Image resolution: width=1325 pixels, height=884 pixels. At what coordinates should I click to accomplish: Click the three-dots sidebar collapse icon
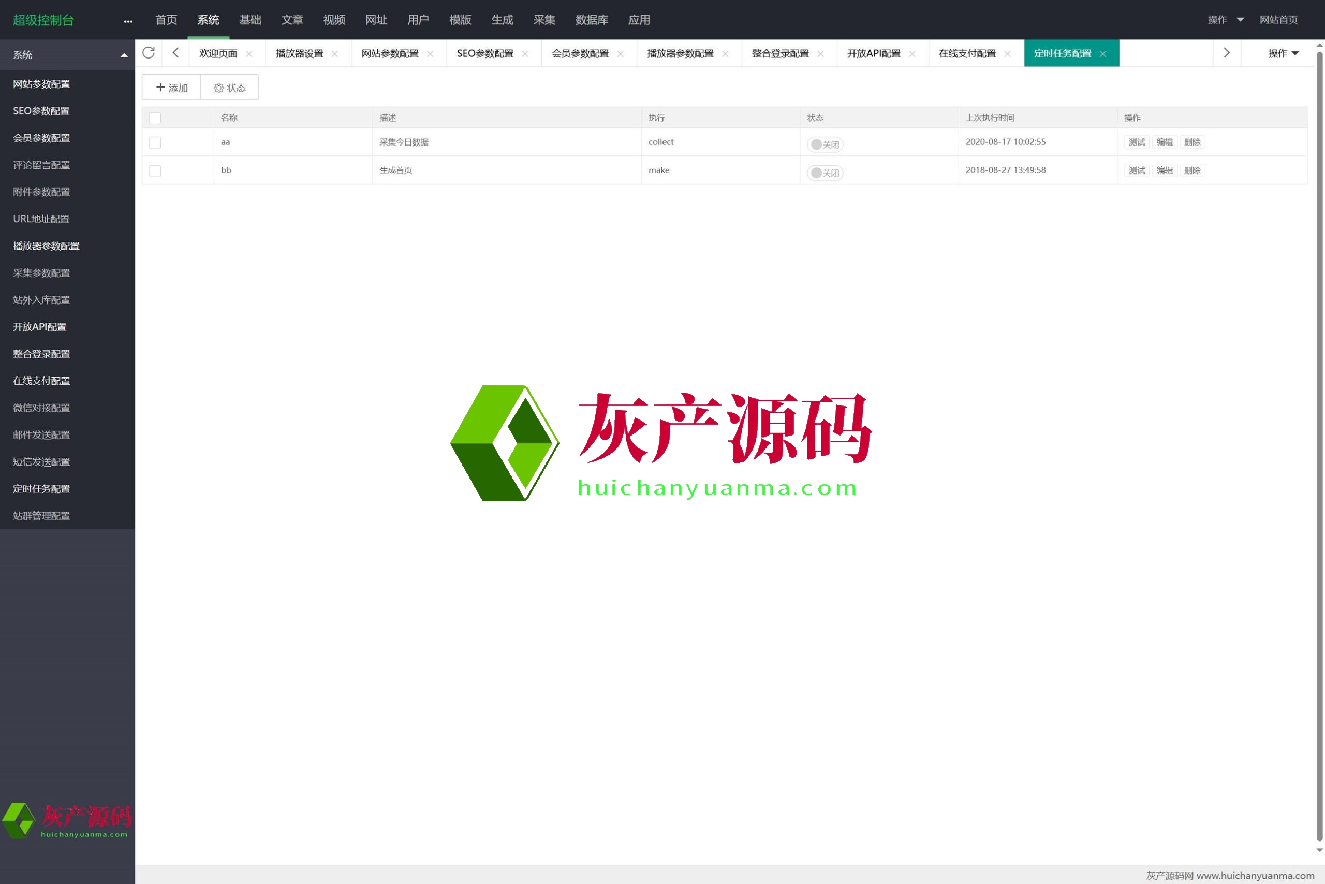128,21
